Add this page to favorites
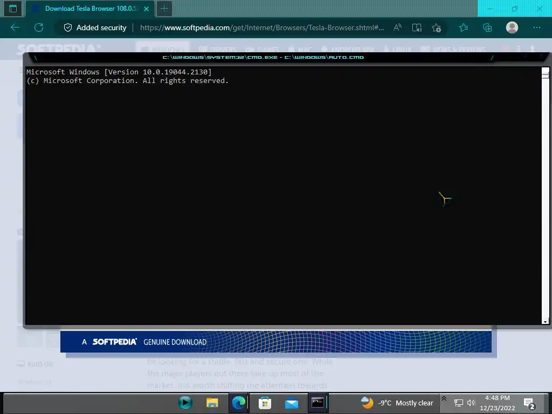This screenshot has width=552, height=414. (437, 27)
